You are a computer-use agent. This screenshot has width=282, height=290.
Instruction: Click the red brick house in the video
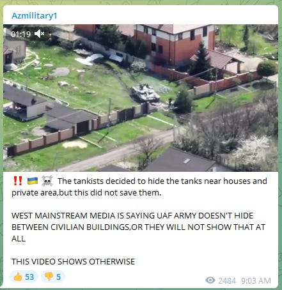174,43
